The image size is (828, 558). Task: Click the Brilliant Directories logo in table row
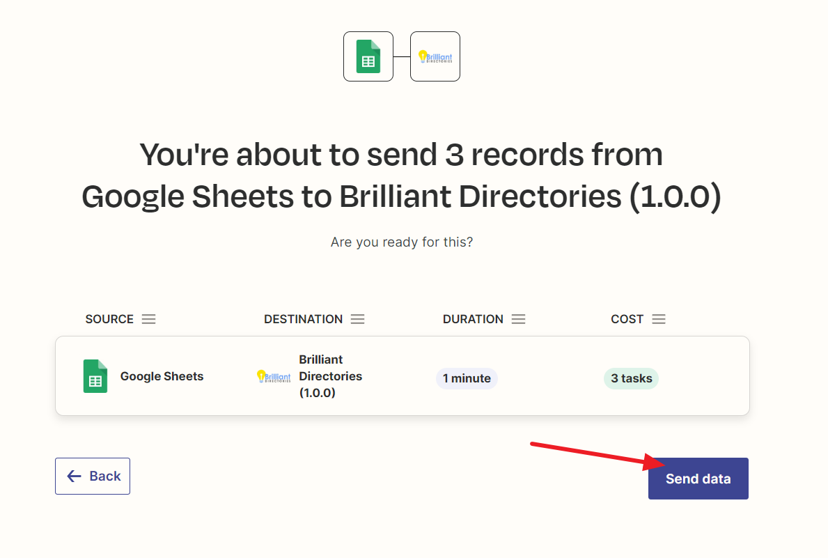point(274,376)
